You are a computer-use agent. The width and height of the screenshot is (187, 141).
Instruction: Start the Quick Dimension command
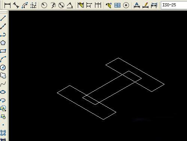(81, 5)
